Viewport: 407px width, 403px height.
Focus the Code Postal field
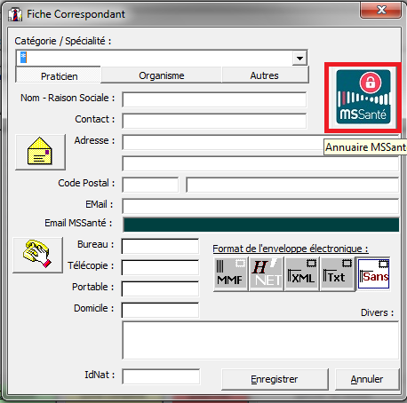point(150,185)
